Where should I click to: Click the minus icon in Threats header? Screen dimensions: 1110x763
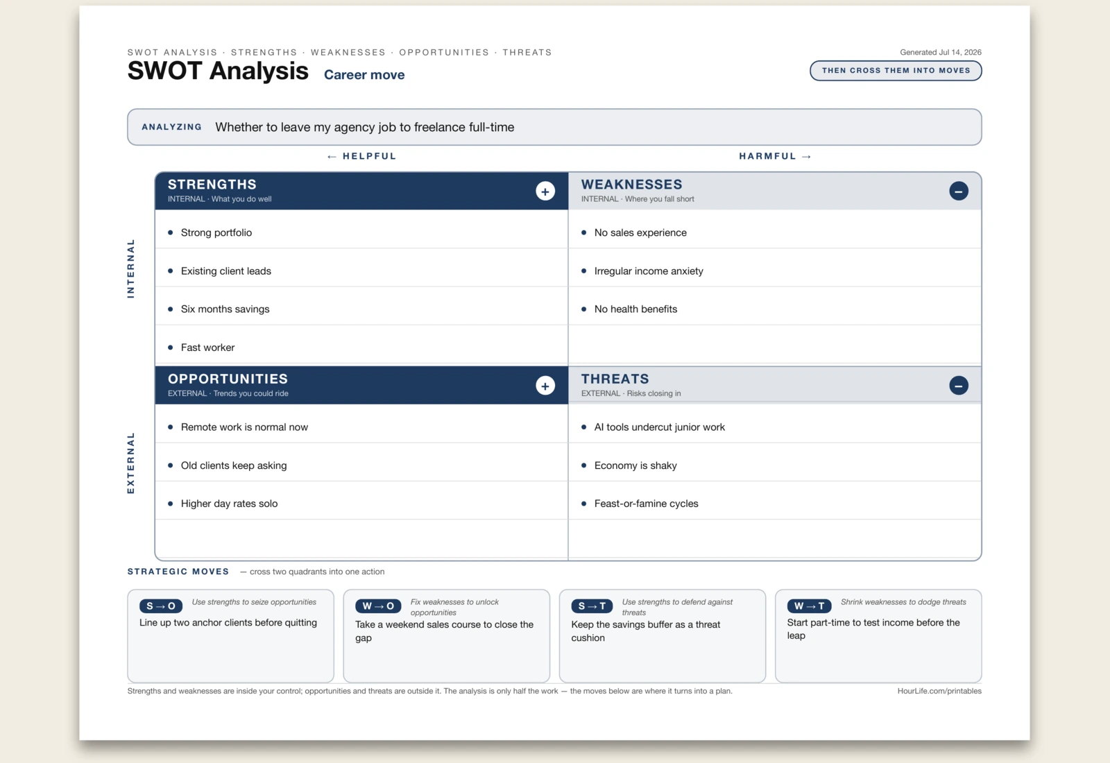click(959, 386)
